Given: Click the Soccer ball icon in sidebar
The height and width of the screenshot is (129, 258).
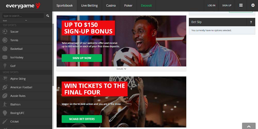Looking at the screenshot, I should tap(5, 31).
